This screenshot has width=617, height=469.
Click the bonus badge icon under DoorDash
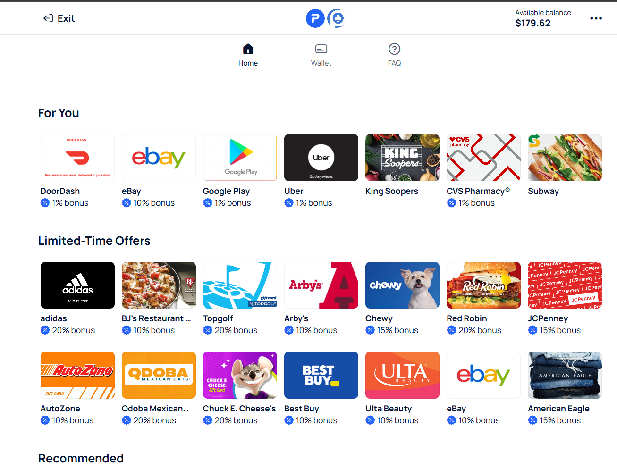(45, 203)
